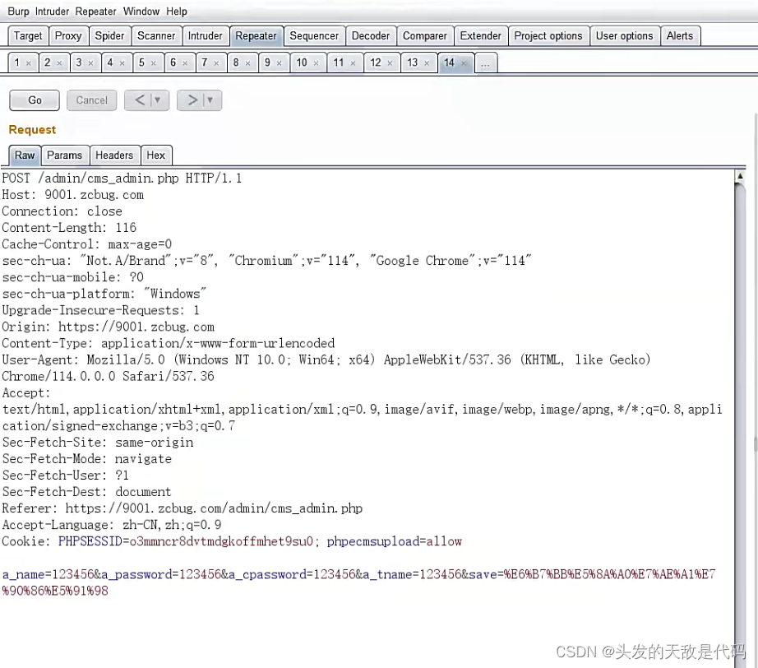Switch to the Decoder tab
Screen dimensions: 758x668
pos(371,36)
